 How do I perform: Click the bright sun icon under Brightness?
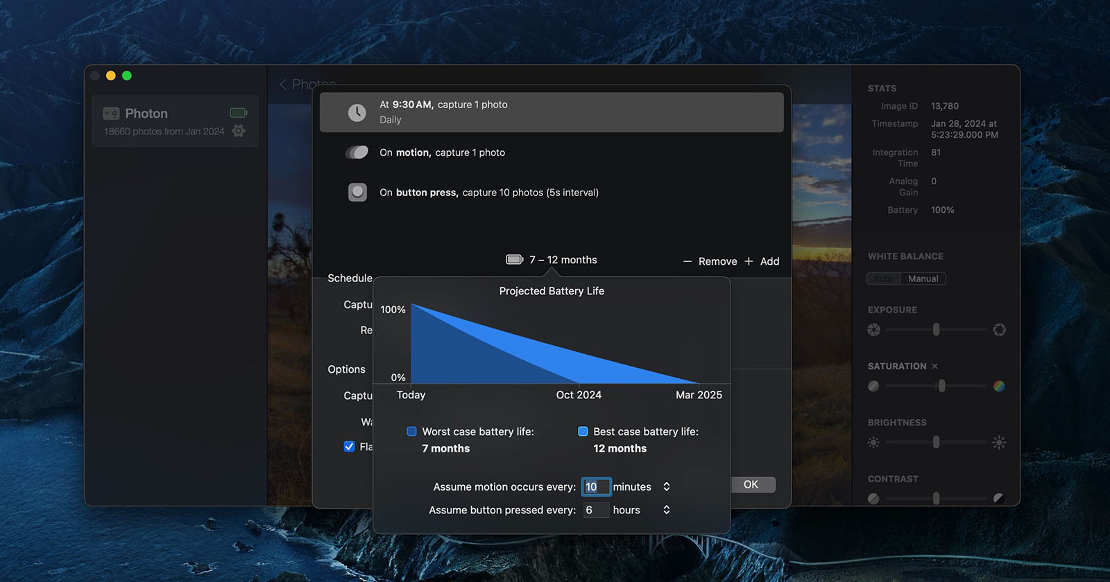pos(998,442)
